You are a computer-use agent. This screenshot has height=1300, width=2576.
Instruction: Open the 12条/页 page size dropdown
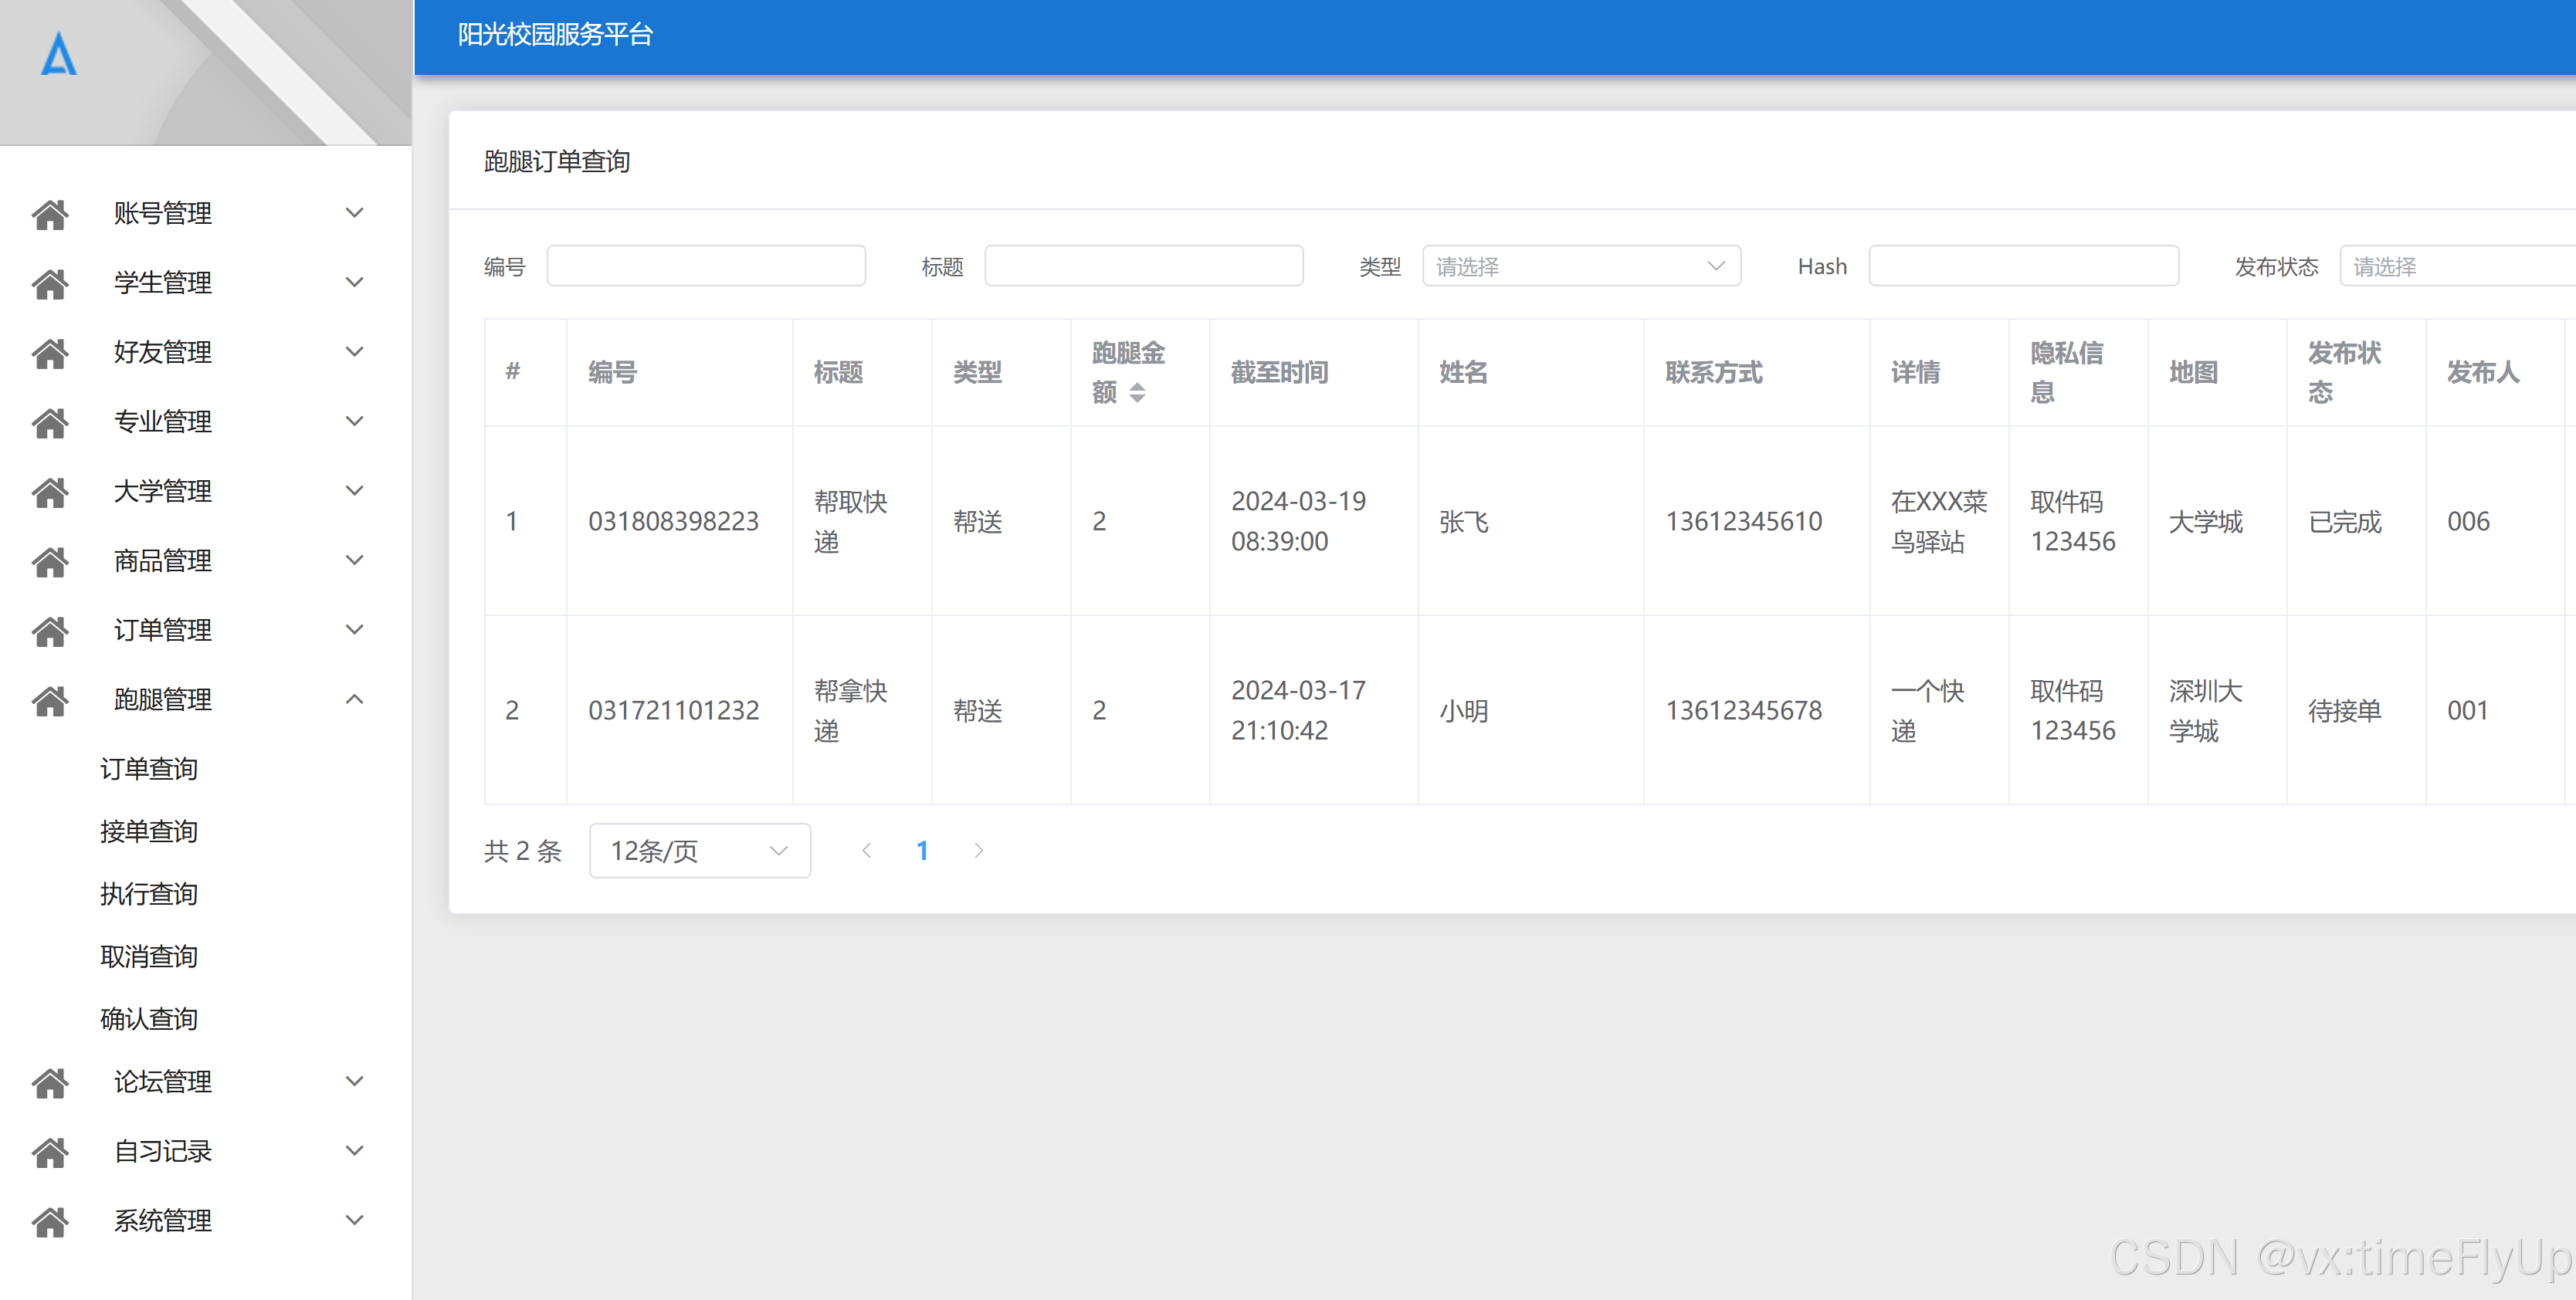[699, 850]
